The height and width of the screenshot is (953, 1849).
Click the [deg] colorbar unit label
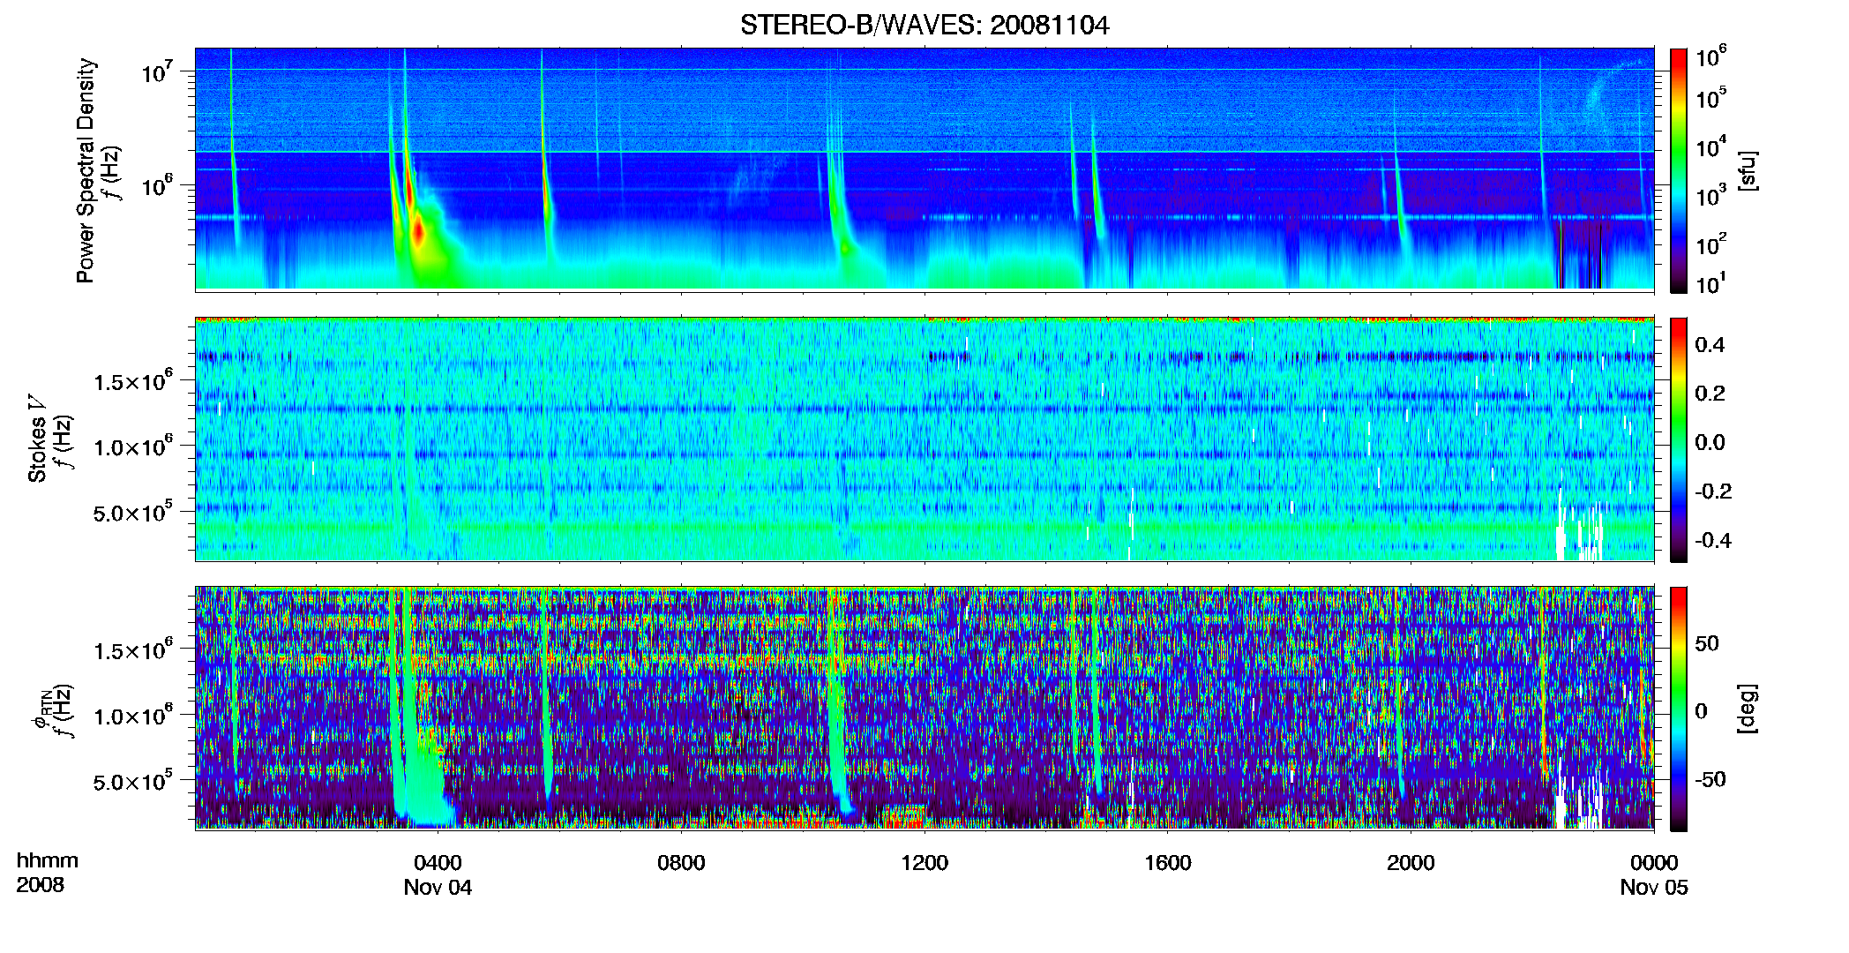(1747, 709)
